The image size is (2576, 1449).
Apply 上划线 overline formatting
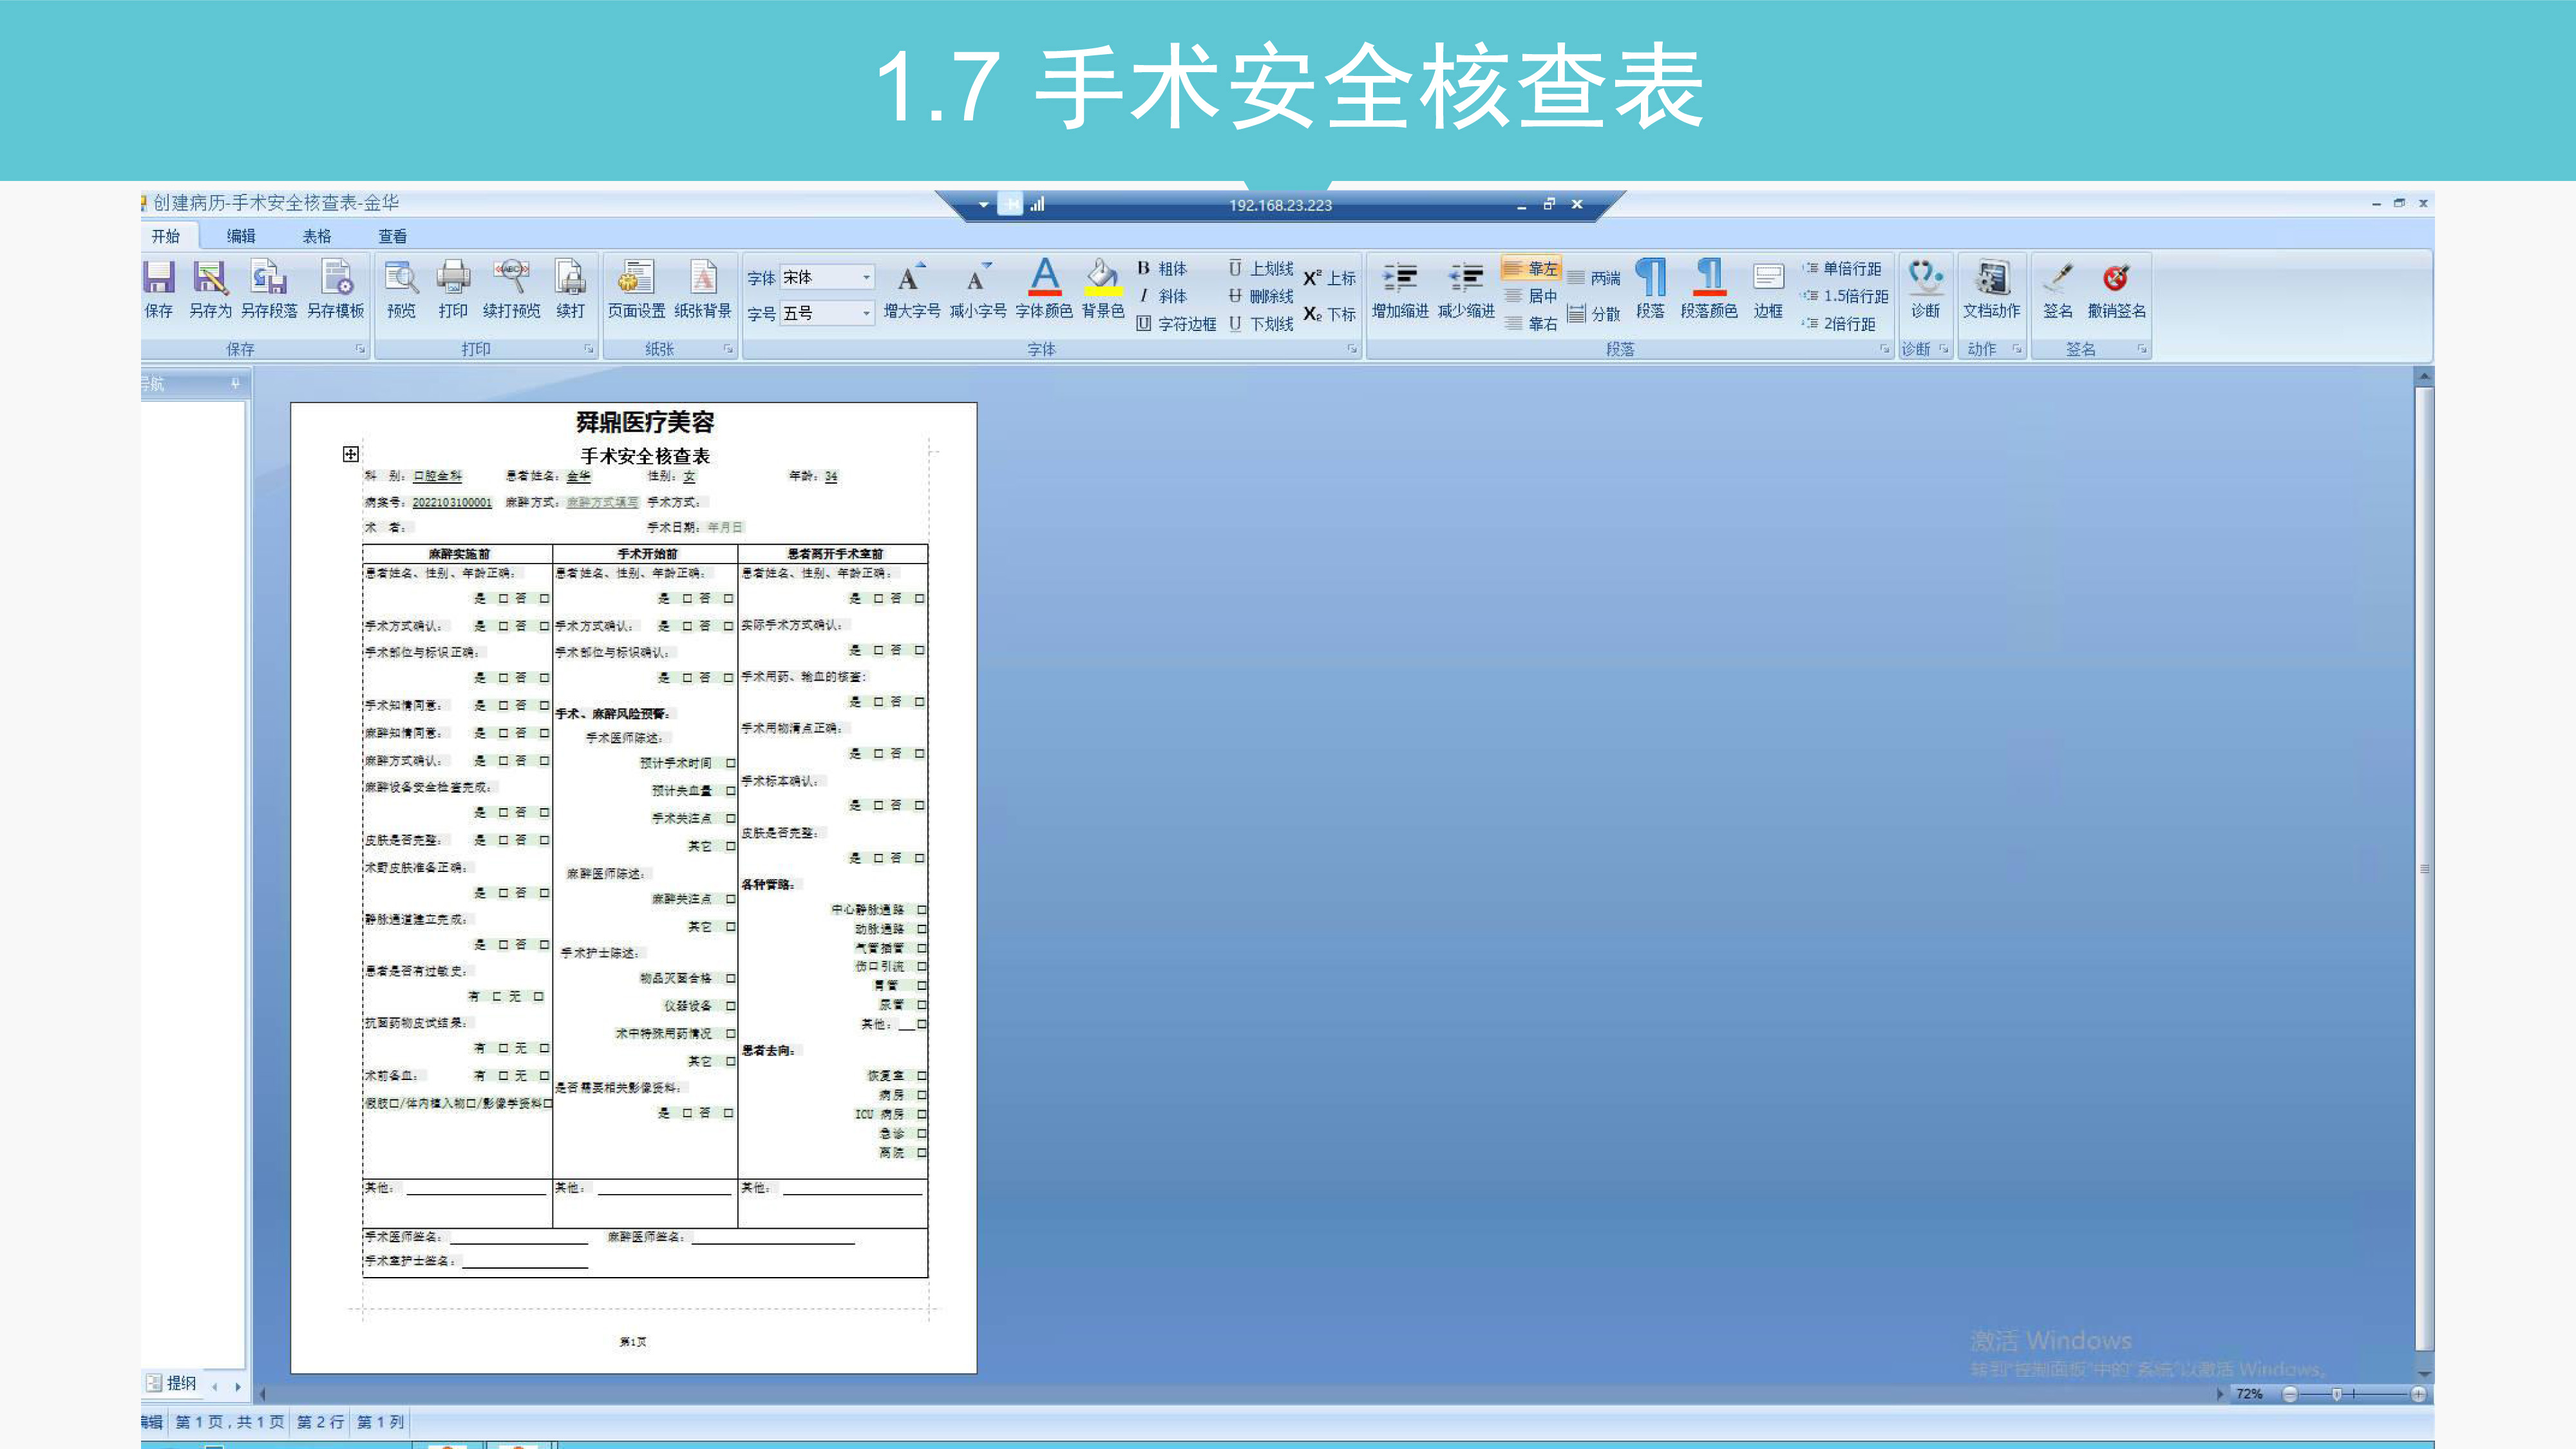[1261, 268]
